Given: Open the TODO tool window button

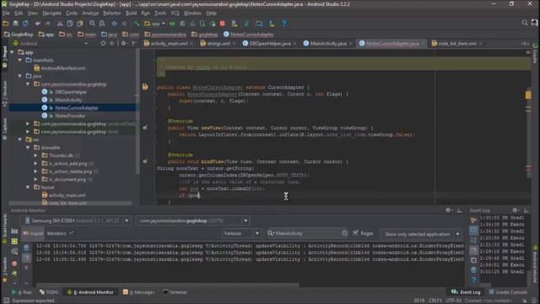Looking at the screenshot, I should tap(49, 292).
